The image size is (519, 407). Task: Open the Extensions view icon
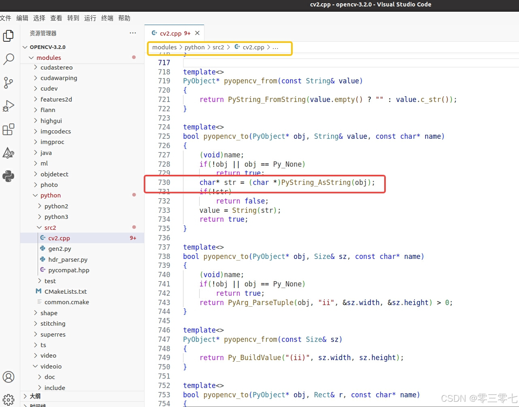point(9,129)
